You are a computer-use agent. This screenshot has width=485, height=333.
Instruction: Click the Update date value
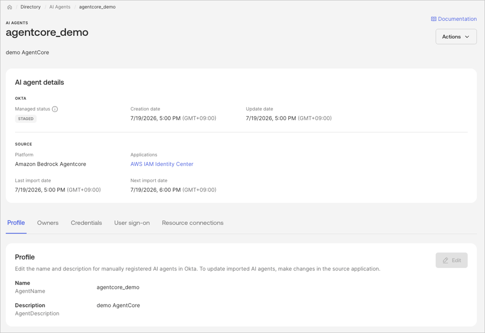pos(289,118)
